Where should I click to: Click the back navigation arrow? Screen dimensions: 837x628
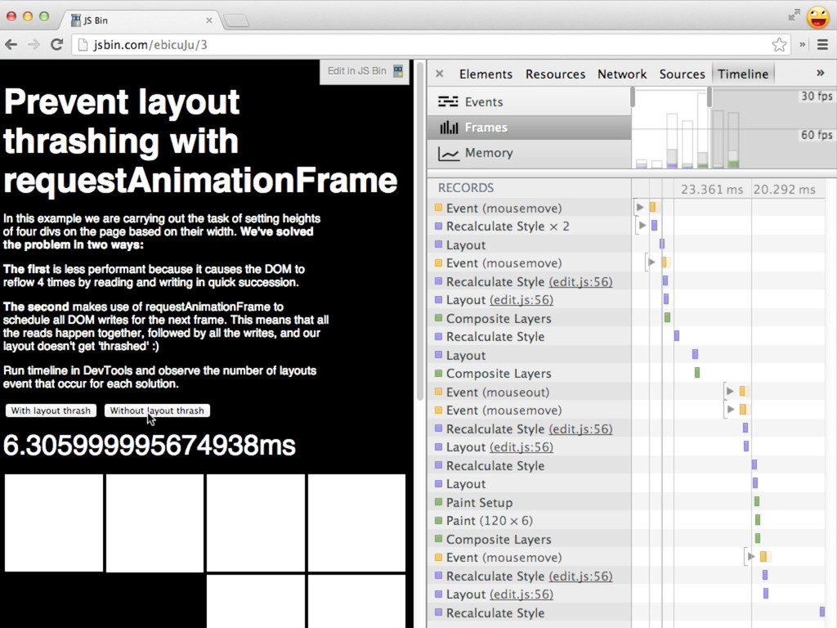(12, 45)
